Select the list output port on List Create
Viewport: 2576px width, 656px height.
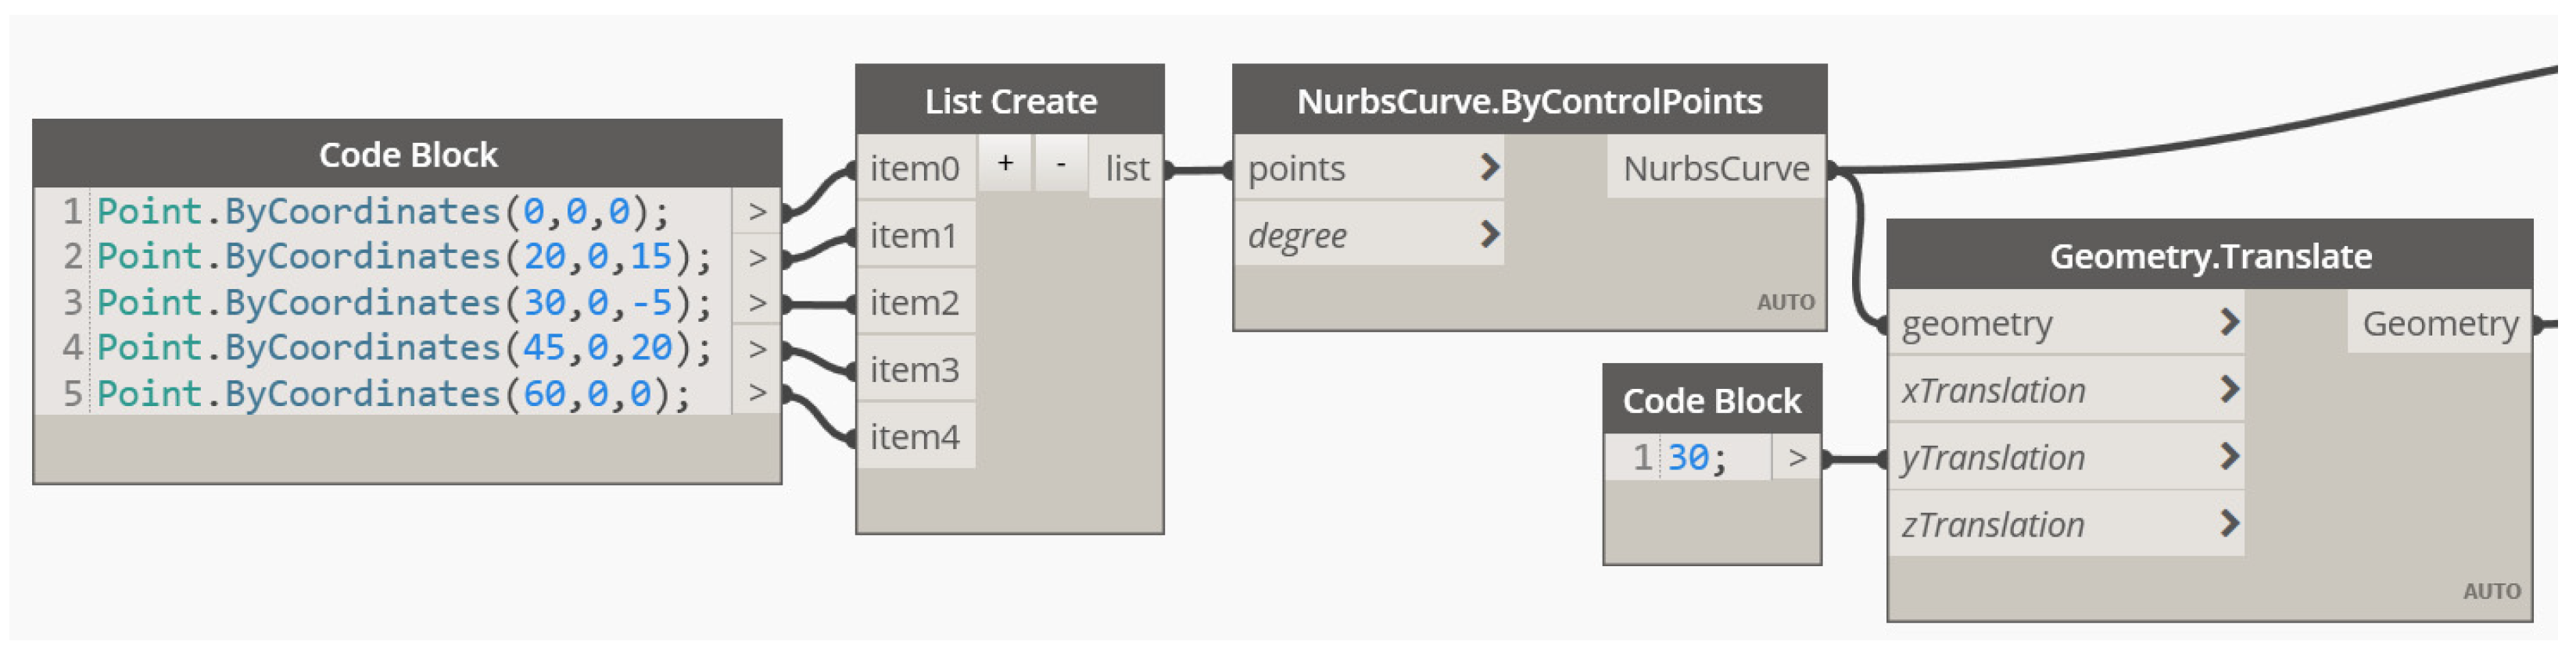[1127, 169]
